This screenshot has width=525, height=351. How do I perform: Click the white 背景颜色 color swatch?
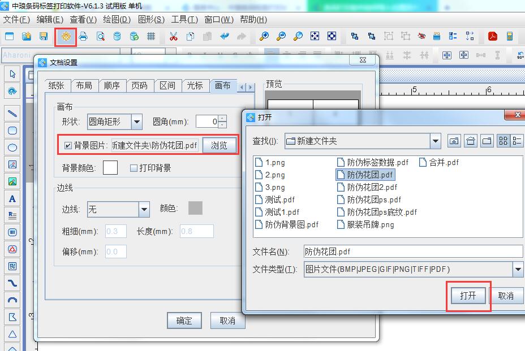point(110,168)
